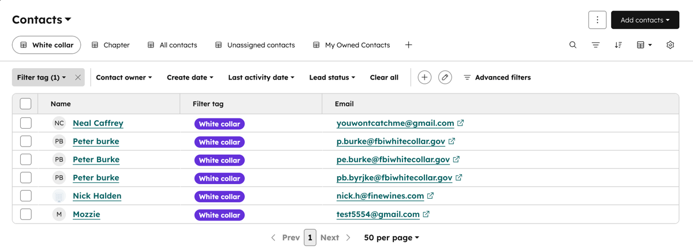693x250 pixels.
Task: Click the page 1 pagination button
Action: click(310, 237)
